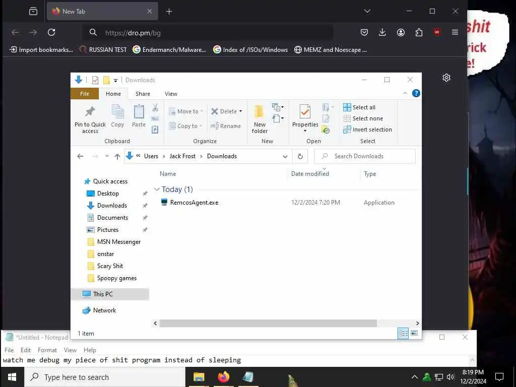Click the Rename button
516x387 pixels.
(x=226, y=125)
